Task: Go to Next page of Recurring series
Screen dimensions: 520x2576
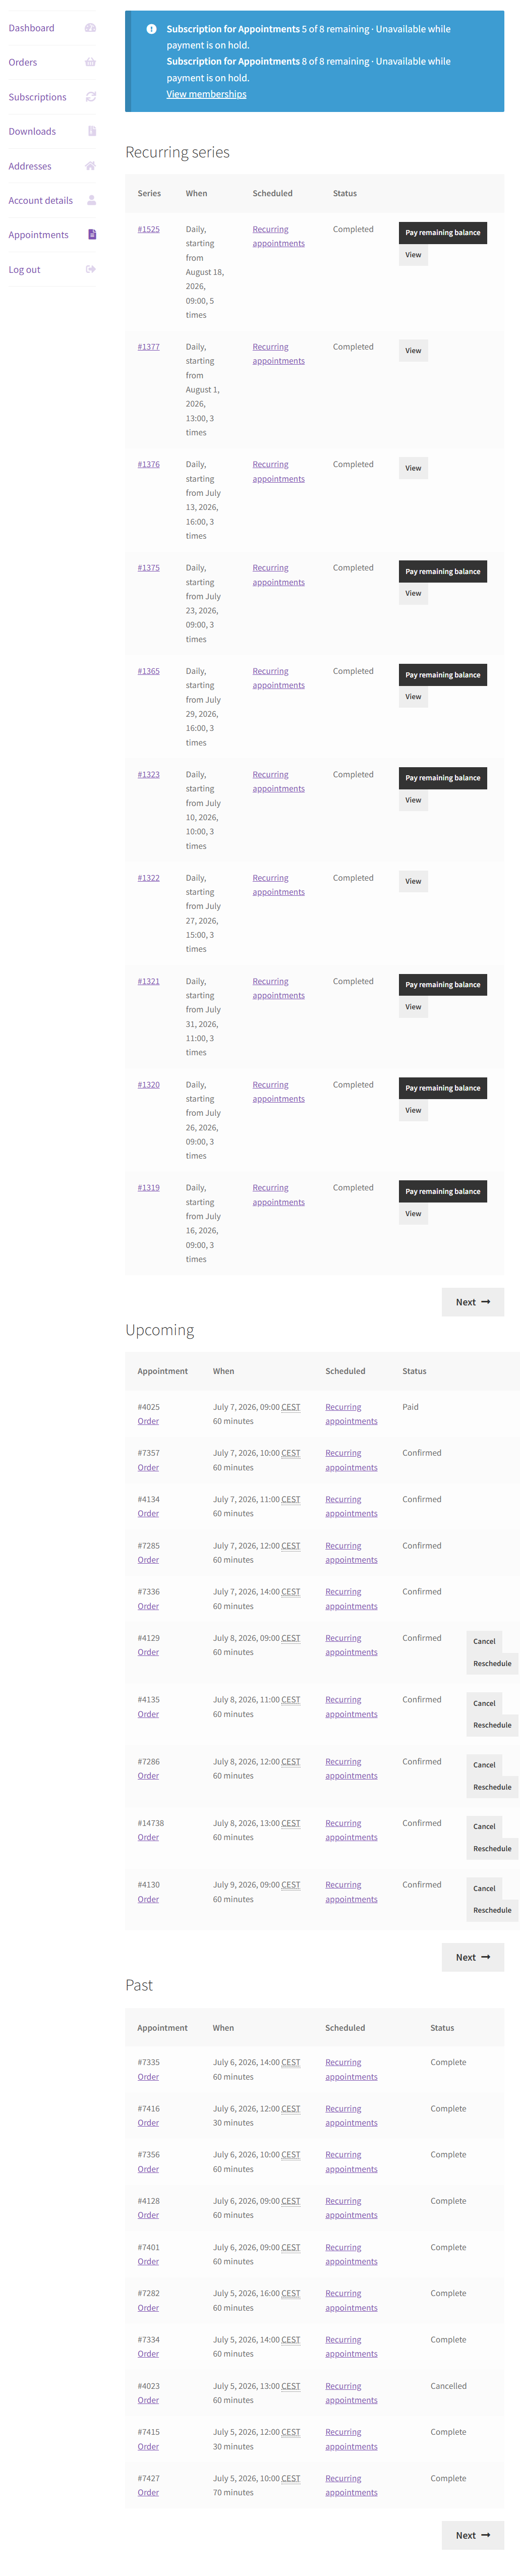Action: point(473,1302)
